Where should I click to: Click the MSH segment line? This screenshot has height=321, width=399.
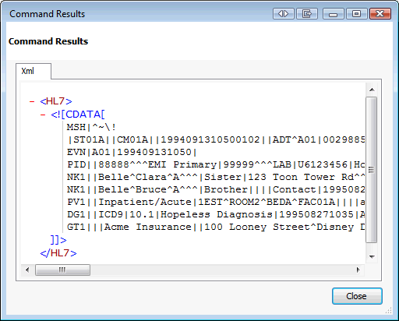coord(91,127)
